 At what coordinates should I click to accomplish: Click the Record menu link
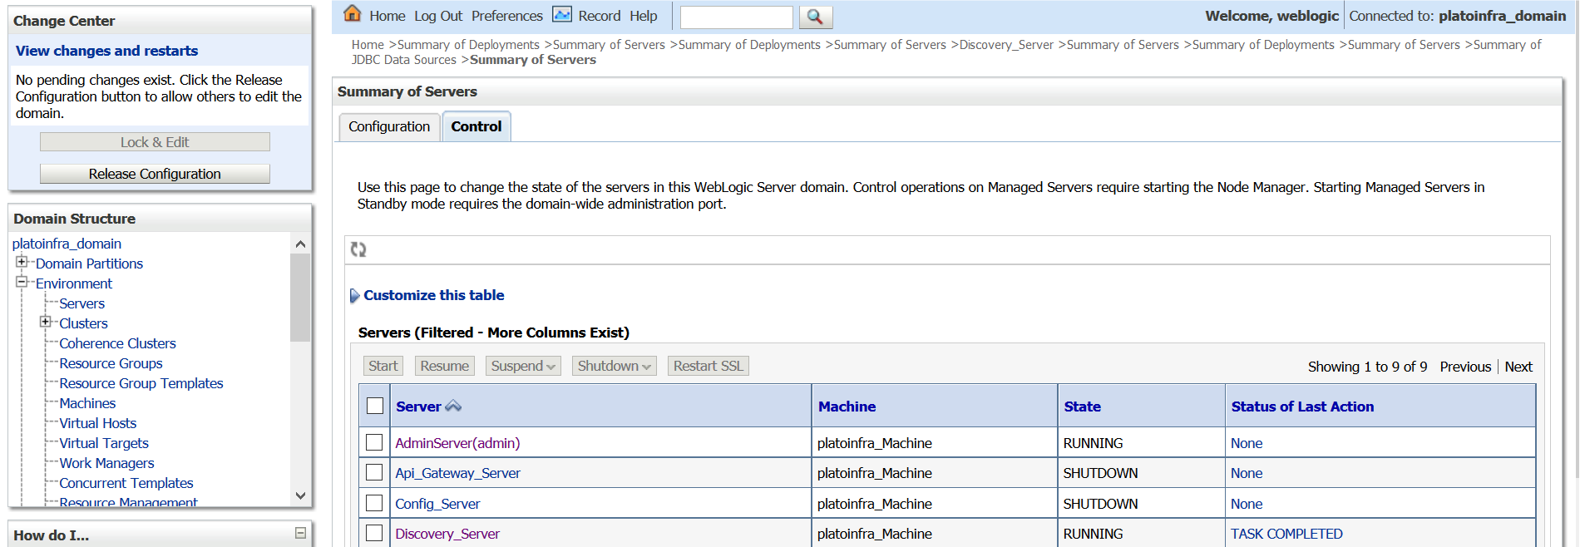point(600,16)
